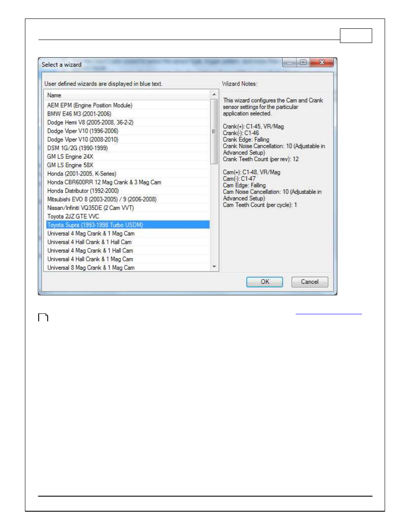Image resolution: width=410 pixels, height=531 pixels.
Task: Click the OK button
Action: [x=264, y=282]
